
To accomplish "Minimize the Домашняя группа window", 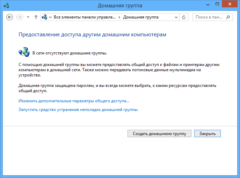I will point(208,5).
